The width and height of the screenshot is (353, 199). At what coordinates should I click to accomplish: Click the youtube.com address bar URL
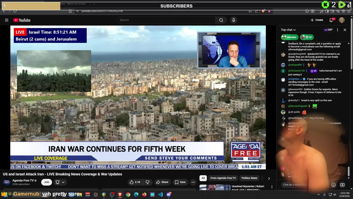(x=102, y=11)
